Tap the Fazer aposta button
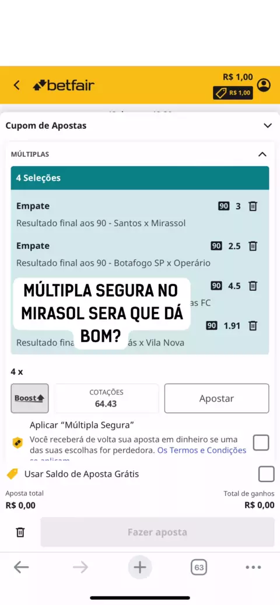 157,533
